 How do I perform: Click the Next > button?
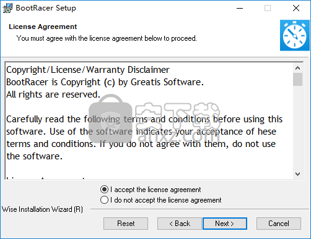(225, 224)
